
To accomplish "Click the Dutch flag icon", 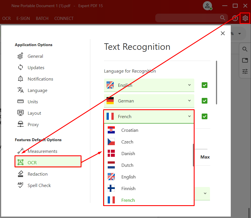I will pos(111,165).
